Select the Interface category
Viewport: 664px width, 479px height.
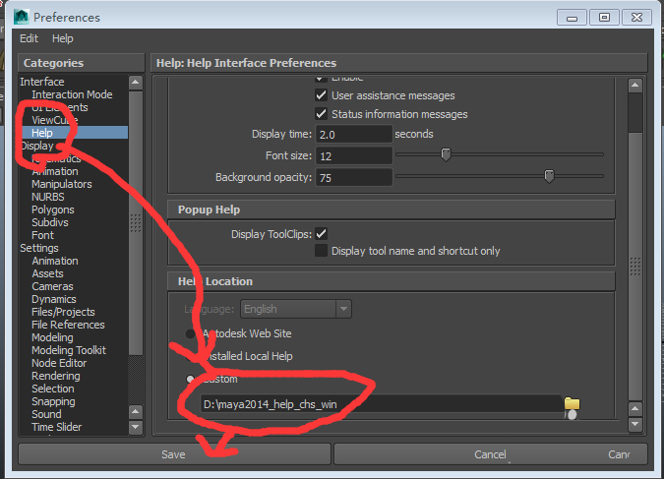(42, 82)
